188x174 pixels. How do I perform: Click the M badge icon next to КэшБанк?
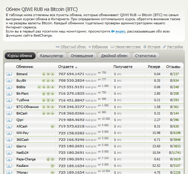point(52,165)
